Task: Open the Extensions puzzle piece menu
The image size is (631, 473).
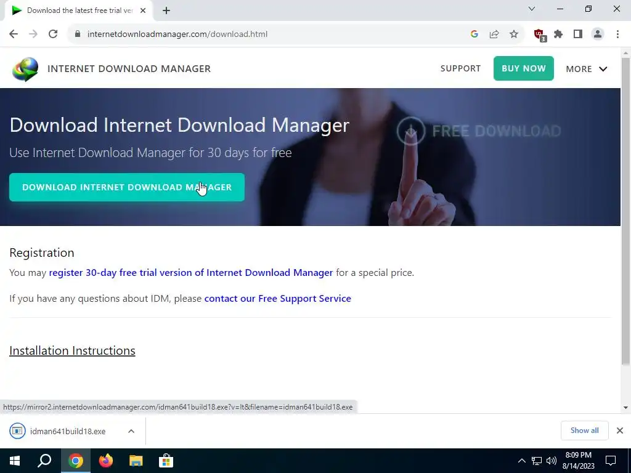Action: coord(558,34)
